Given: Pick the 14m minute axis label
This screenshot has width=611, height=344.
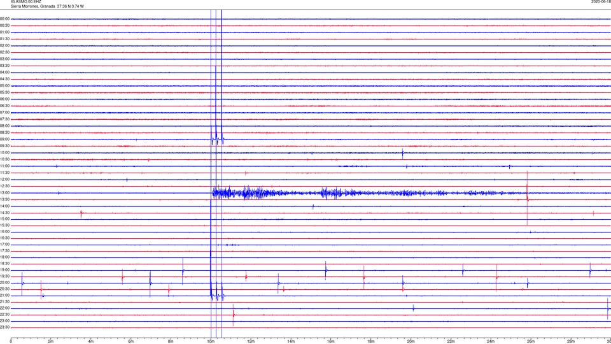Looking at the screenshot, I should point(291,341).
